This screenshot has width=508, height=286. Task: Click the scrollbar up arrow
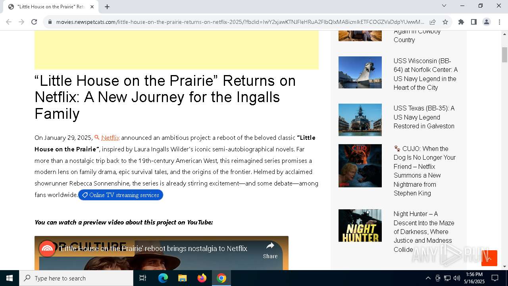pyautogui.click(x=505, y=34)
